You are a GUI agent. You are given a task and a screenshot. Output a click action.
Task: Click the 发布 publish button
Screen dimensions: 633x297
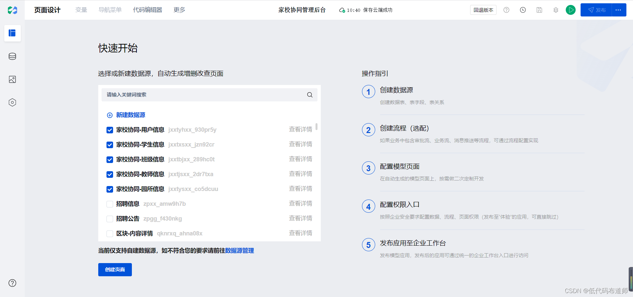pyautogui.click(x=596, y=10)
